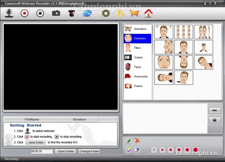Screen dimensions: 225x162
Task: Click Open Folder in Getting Started steps
Action: pyautogui.click(x=36, y=142)
